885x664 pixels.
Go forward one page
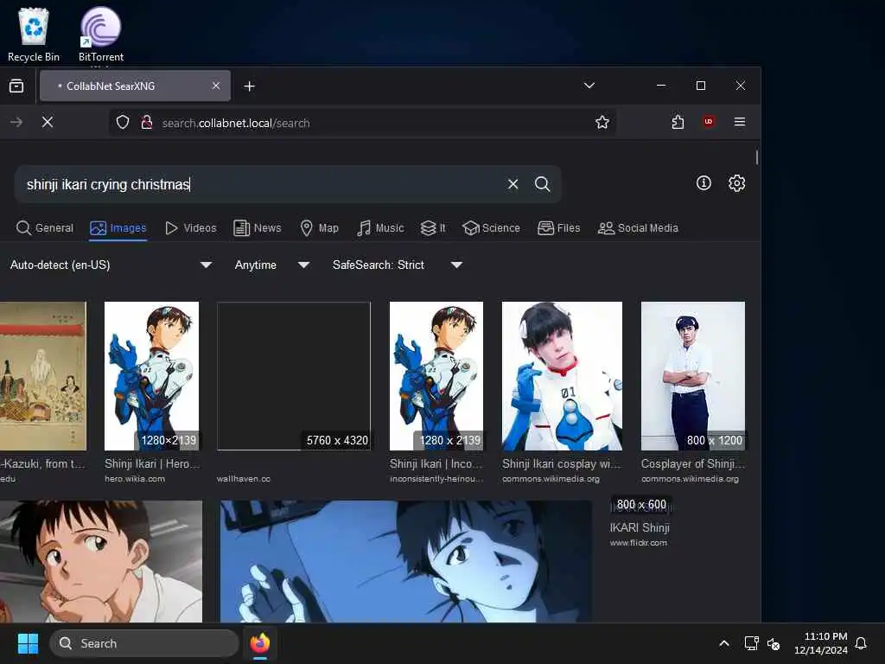(16, 122)
